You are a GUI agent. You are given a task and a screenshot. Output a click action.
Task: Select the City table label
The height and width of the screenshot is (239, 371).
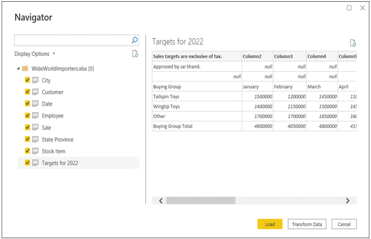tap(46, 80)
